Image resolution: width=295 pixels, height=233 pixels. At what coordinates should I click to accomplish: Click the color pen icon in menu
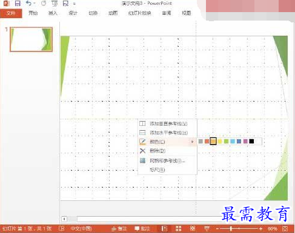pyautogui.click(x=142, y=142)
